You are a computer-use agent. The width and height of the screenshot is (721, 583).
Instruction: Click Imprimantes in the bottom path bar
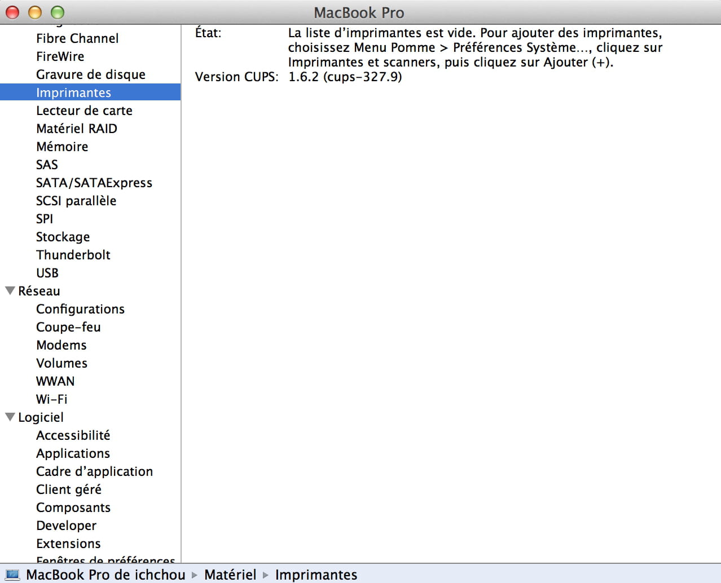[x=316, y=575]
